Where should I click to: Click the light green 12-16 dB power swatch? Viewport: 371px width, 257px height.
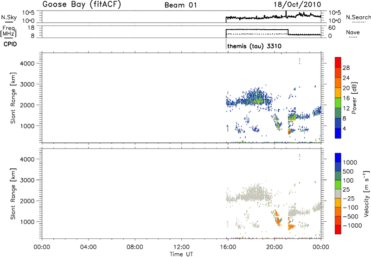tap(338, 103)
